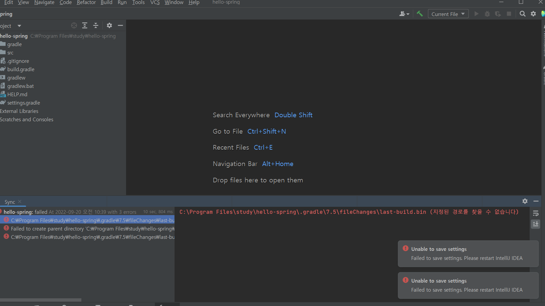Click the error output text in console
Image resolution: width=545 pixels, height=306 pixels.
[x=349, y=212]
